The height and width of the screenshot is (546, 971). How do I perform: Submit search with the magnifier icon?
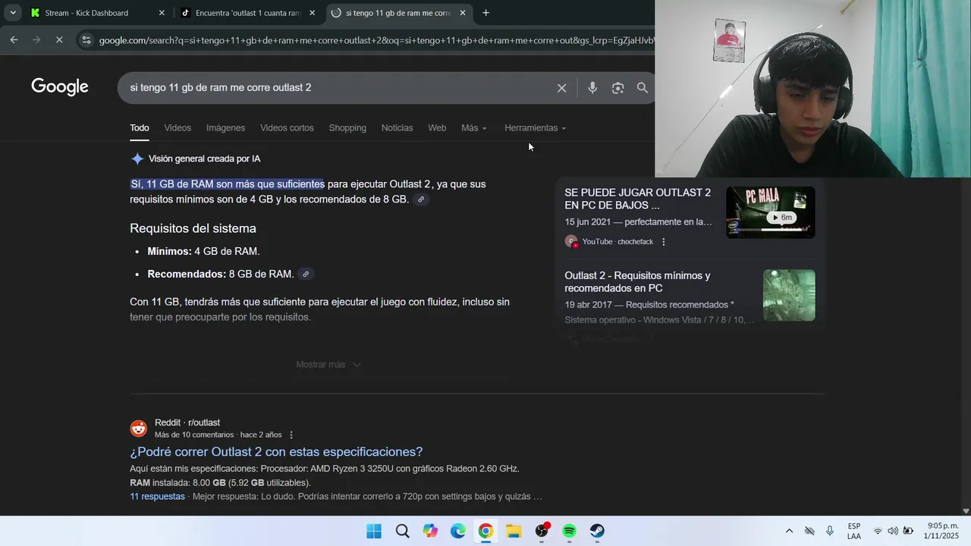point(643,88)
